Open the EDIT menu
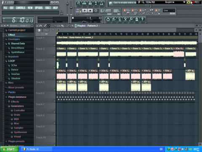 11,8
